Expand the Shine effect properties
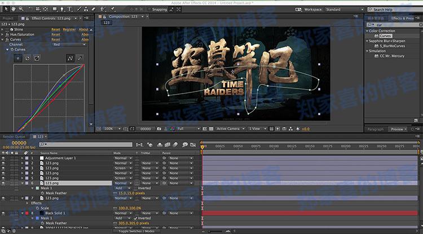 2,29
